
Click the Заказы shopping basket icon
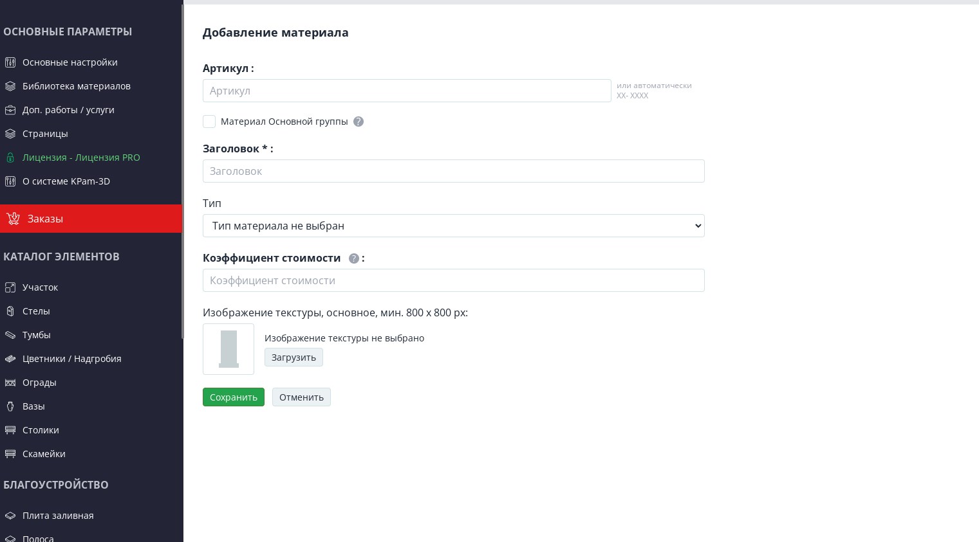(x=13, y=219)
